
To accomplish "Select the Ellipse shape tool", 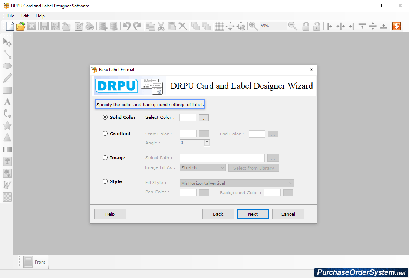I will [7, 66].
